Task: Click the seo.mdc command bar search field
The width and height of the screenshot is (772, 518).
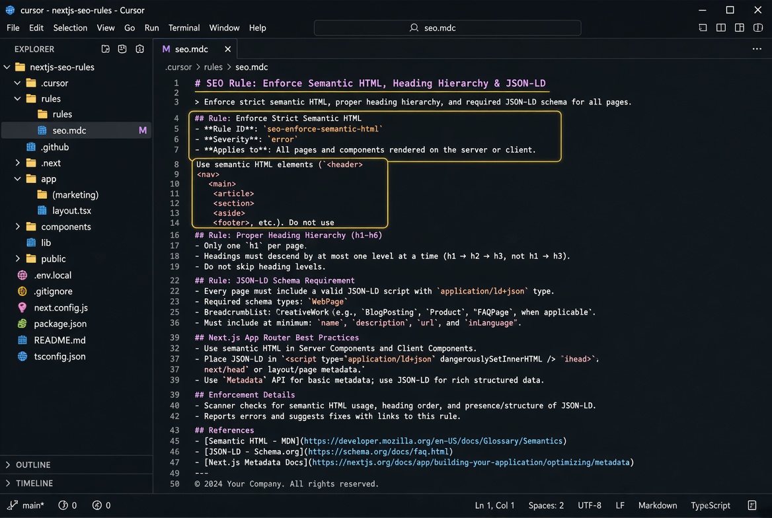Action: pos(447,28)
